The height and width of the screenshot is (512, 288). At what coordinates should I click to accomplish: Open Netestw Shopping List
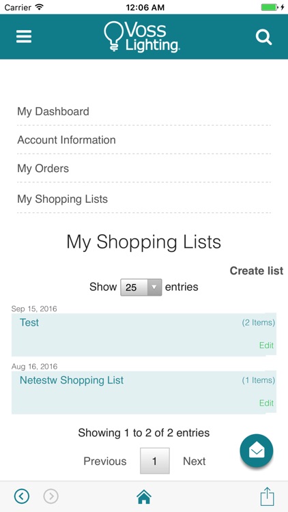pyautogui.click(x=72, y=380)
